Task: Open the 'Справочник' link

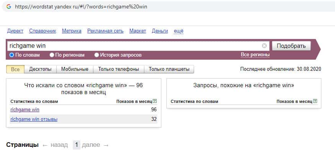Action: (43, 31)
